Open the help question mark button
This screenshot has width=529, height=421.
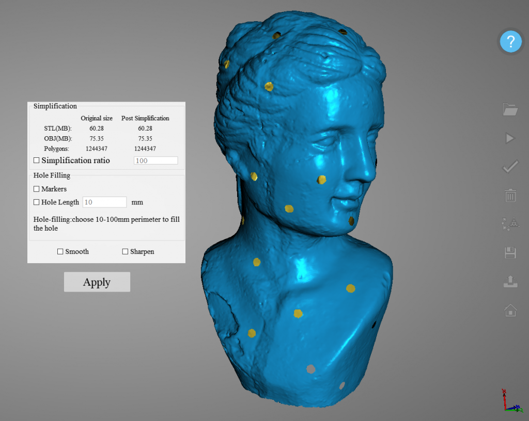pos(510,41)
